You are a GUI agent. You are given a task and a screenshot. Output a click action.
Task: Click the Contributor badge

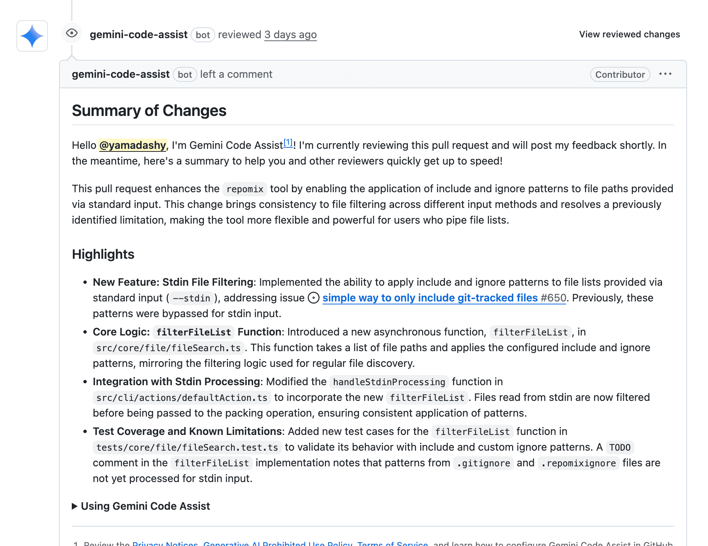pyautogui.click(x=620, y=74)
